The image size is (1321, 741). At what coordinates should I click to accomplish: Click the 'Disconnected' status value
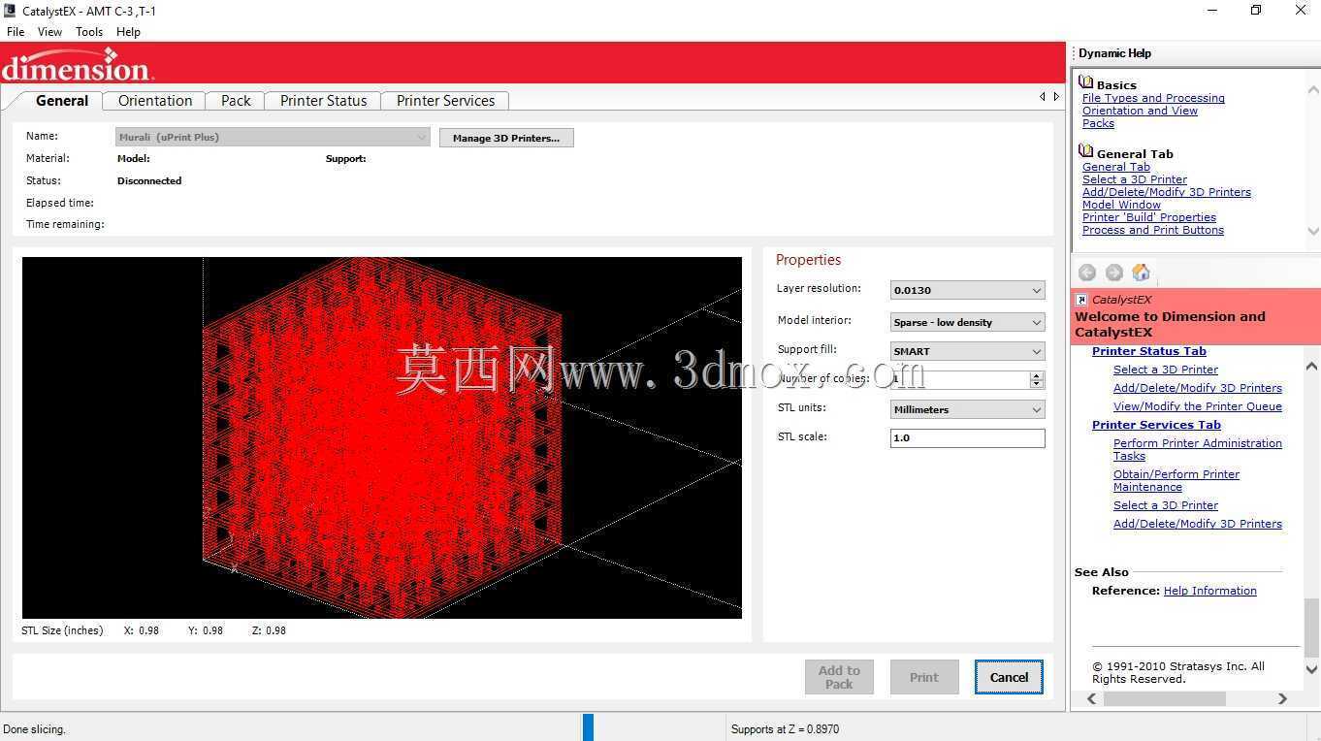149,180
